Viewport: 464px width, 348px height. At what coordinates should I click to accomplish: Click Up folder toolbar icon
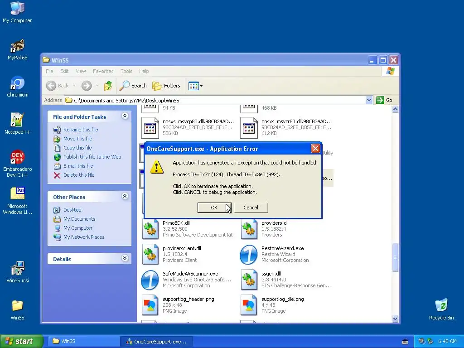(x=108, y=86)
